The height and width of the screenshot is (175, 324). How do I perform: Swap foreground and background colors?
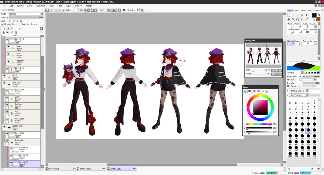(x=319, y=15)
